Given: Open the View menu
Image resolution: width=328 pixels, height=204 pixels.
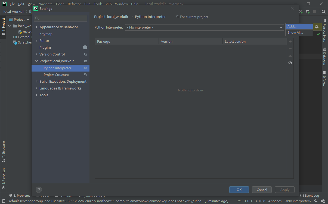Looking at the screenshot, I should [31, 4].
